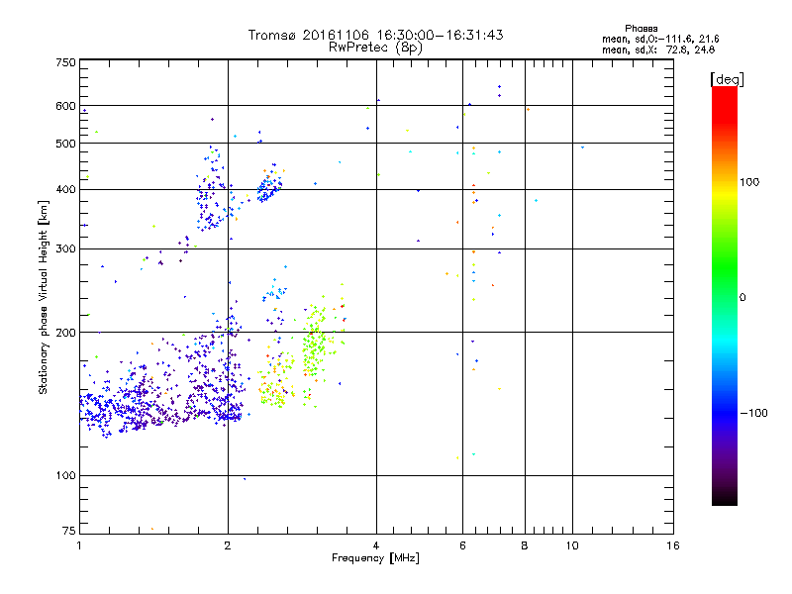Click the x-axis tick label '4'
Viewport: 792px width, 594px height.
pyautogui.click(x=376, y=545)
